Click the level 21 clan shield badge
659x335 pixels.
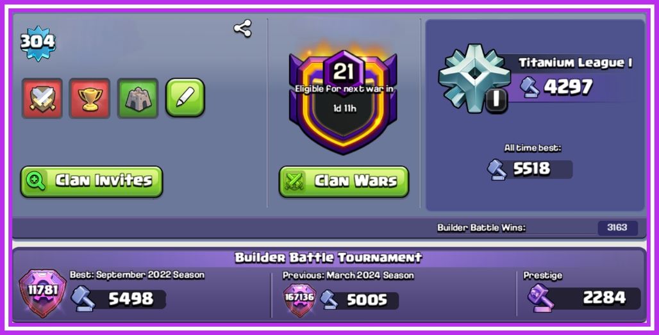(344, 102)
